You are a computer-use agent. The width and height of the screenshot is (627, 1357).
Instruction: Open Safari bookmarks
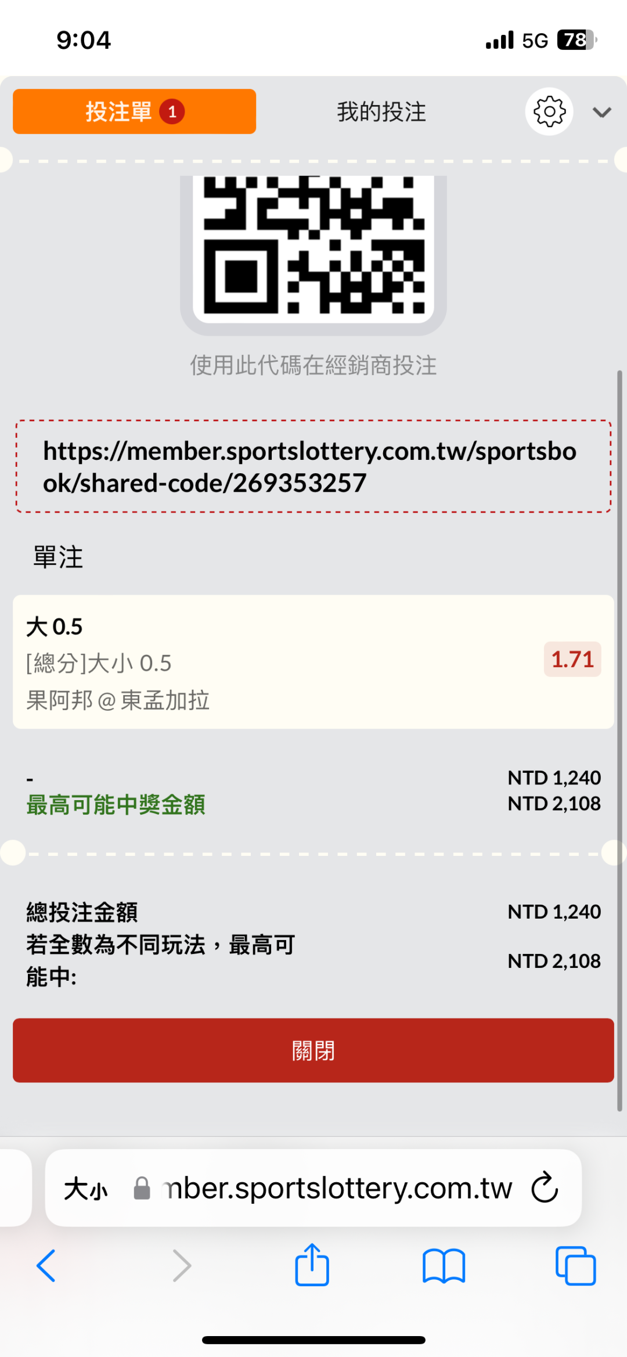coord(444,1266)
